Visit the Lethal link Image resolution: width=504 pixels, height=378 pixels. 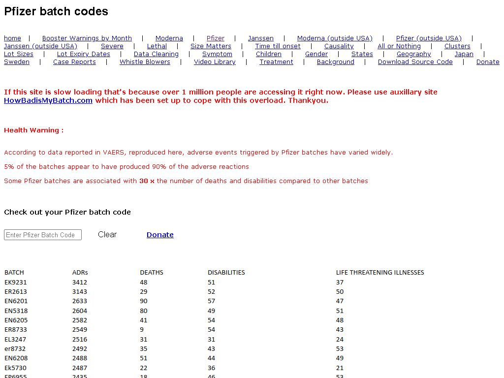click(x=157, y=46)
